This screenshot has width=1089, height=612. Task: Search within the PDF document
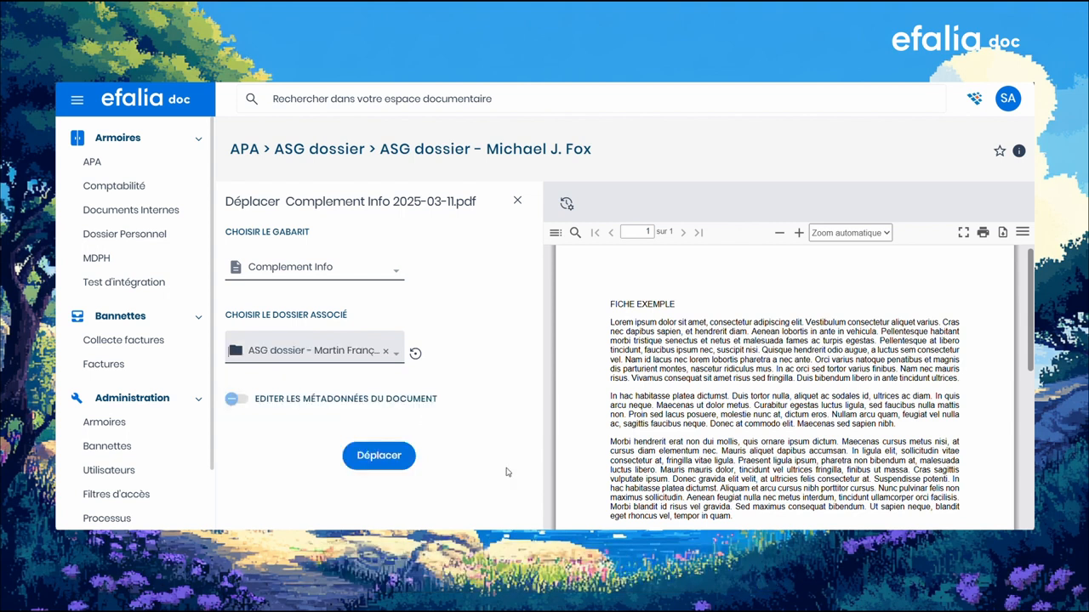click(575, 232)
